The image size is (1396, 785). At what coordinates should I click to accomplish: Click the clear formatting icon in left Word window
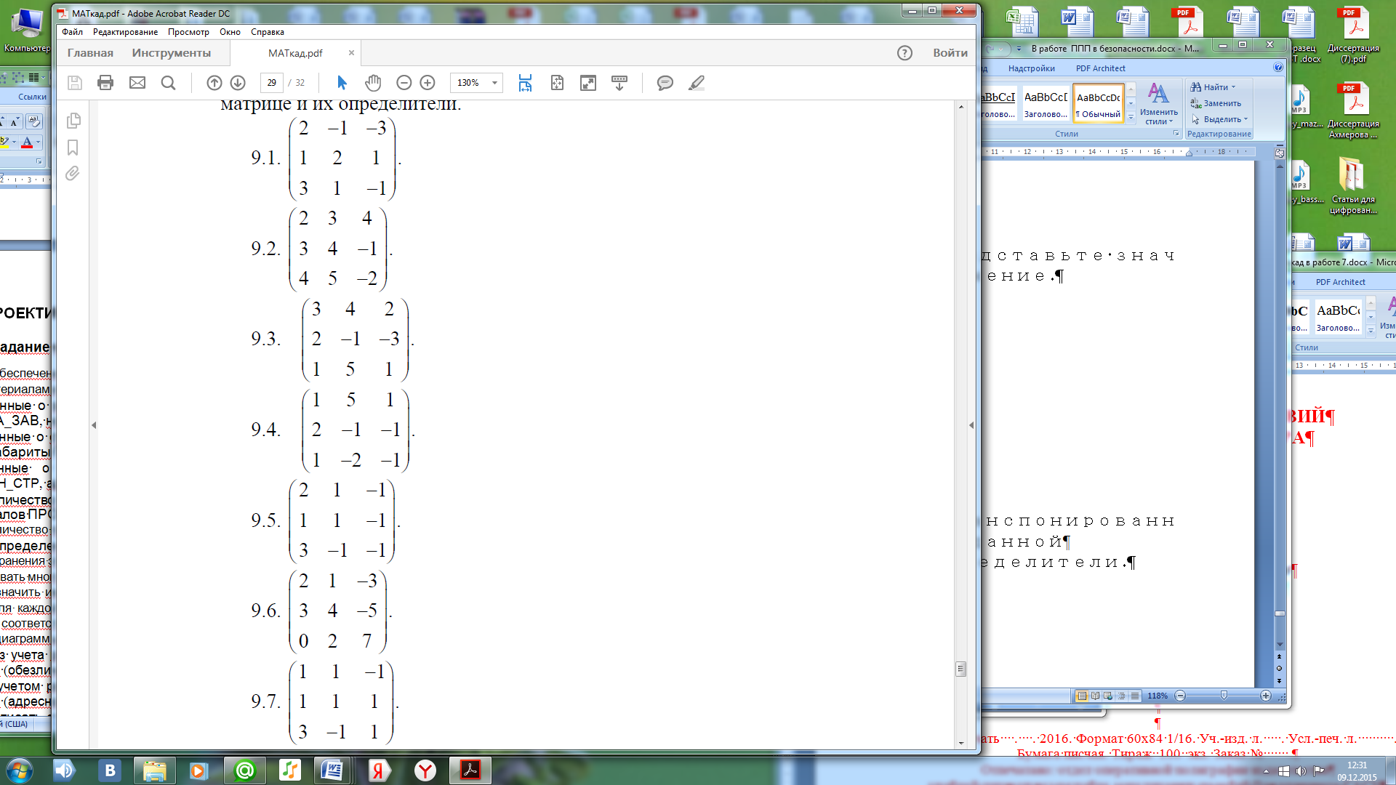click(x=34, y=121)
